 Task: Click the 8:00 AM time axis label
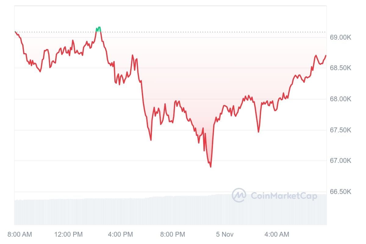(20, 235)
